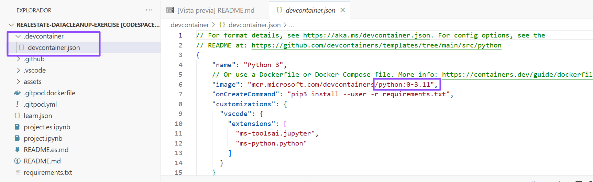
Task: Click the .devcontainer breadcrumb segment
Action: click(189, 25)
